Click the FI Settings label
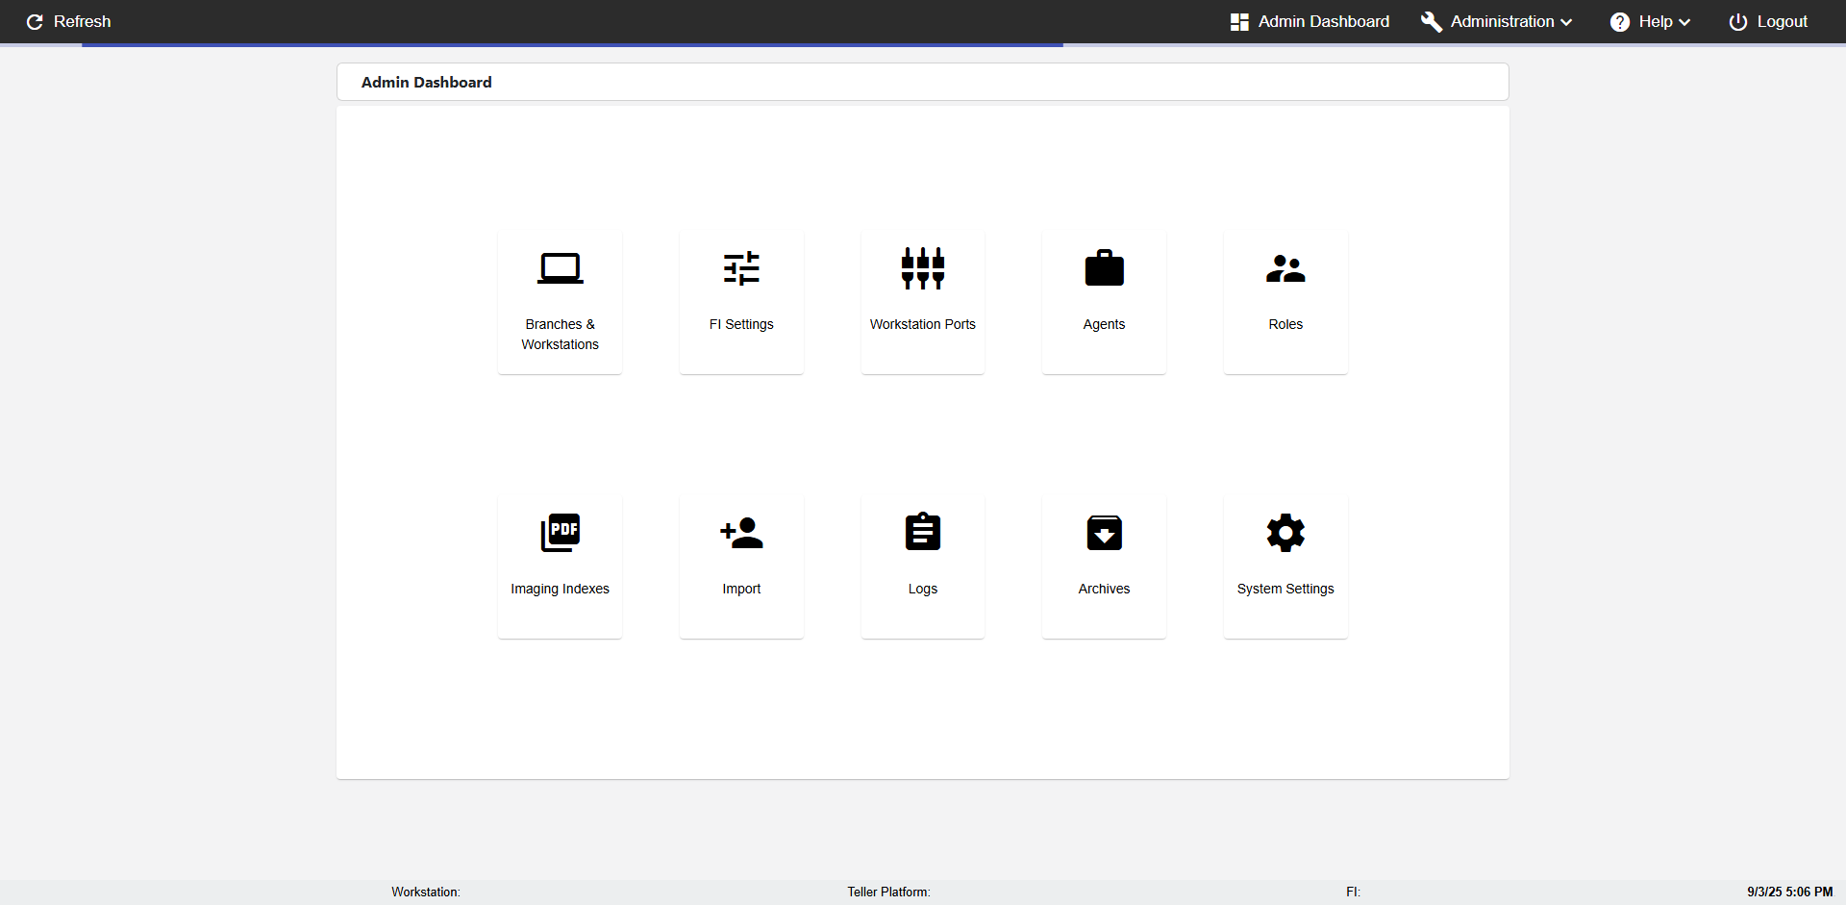Screen dimensions: 1846x905 (x=741, y=324)
